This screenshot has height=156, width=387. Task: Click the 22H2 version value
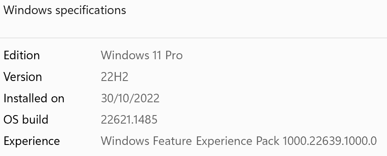pos(114,77)
